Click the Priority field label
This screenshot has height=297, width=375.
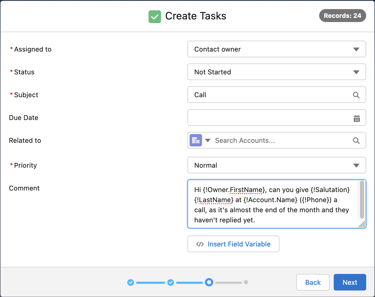pyautogui.click(x=25, y=165)
